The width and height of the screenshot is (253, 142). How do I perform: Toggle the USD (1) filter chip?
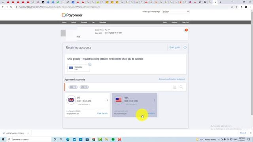pyautogui.click(x=84, y=87)
